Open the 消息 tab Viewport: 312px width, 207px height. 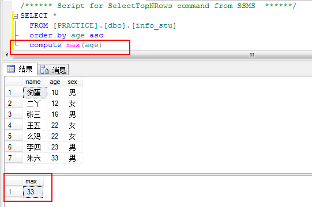click(53, 70)
